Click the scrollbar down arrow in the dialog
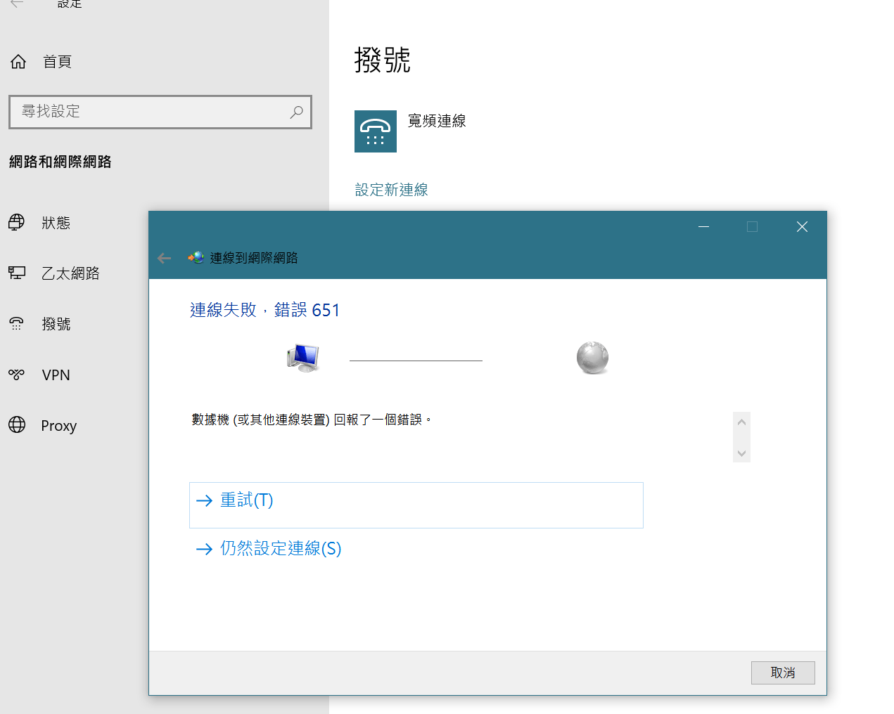 [x=741, y=453]
